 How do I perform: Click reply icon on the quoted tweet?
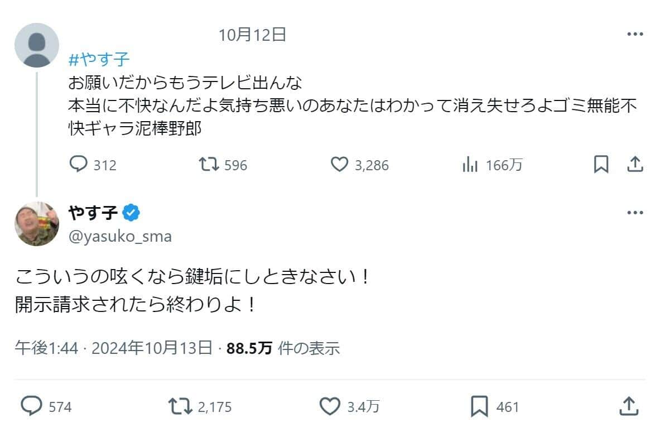click(x=78, y=165)
